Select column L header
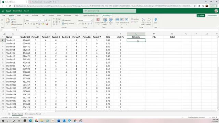The image size is (219, 123). [x=136, y=34]
